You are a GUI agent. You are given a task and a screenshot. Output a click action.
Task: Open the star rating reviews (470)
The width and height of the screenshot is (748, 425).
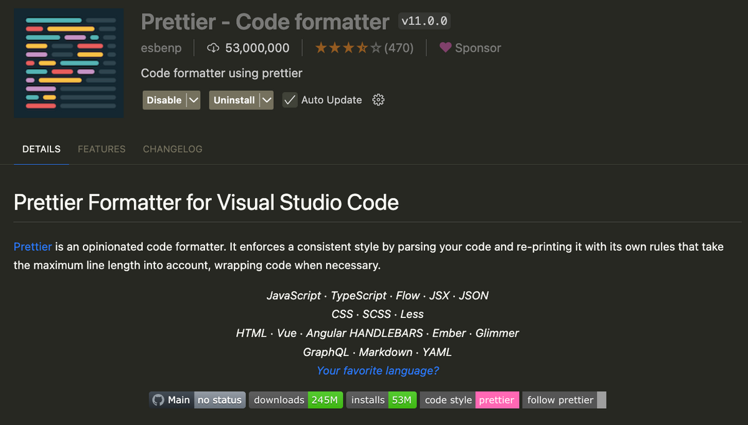[364, 48]
